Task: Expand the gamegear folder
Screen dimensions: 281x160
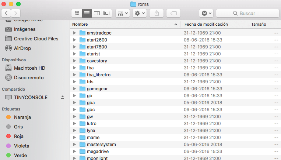Action: (x=74, y=88)
